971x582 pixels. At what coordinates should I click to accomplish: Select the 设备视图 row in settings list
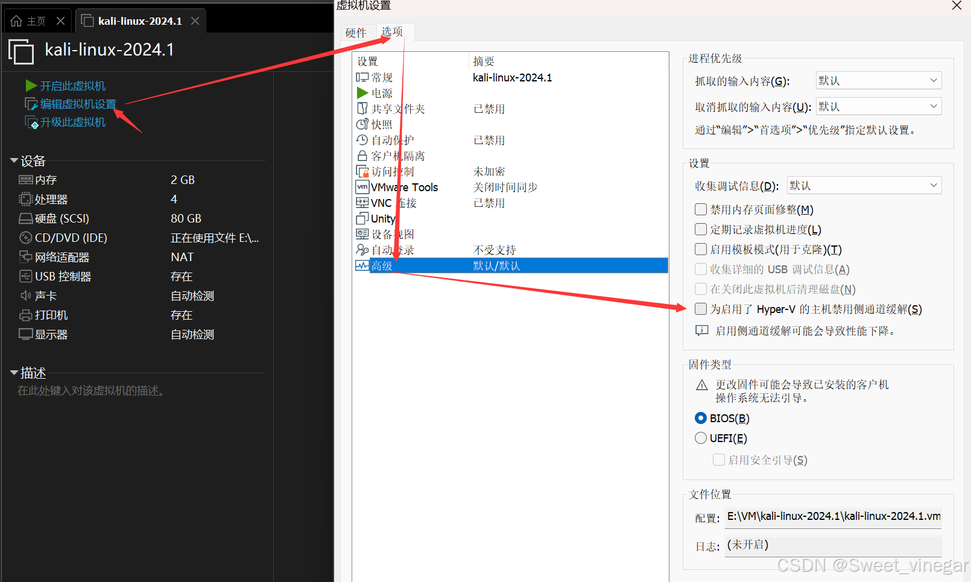[511, 234]
